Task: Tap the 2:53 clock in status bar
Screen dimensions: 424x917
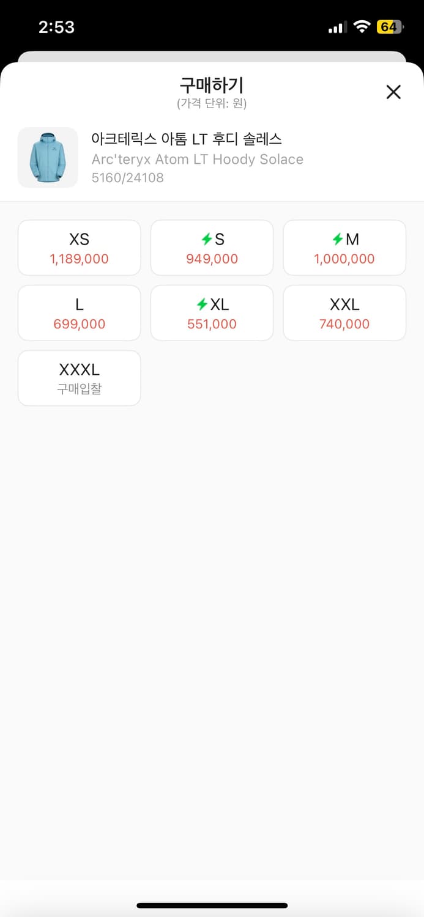Action: click(56, 27)
